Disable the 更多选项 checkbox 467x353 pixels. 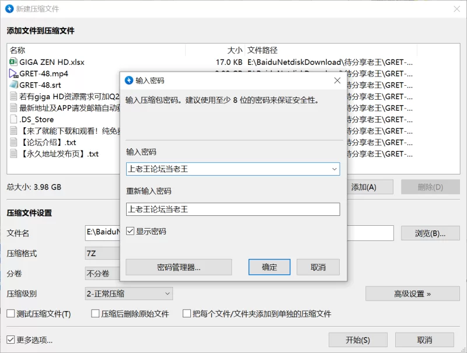point(11,340)
